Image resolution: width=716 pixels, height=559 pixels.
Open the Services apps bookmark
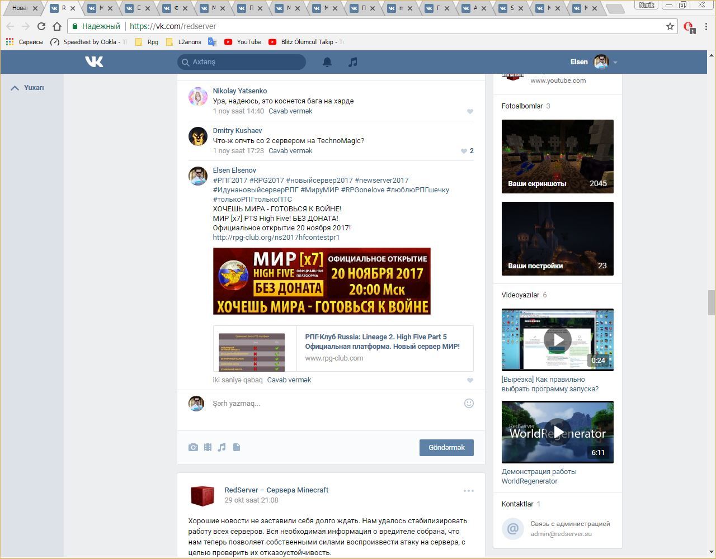click(x=25, y=42)
